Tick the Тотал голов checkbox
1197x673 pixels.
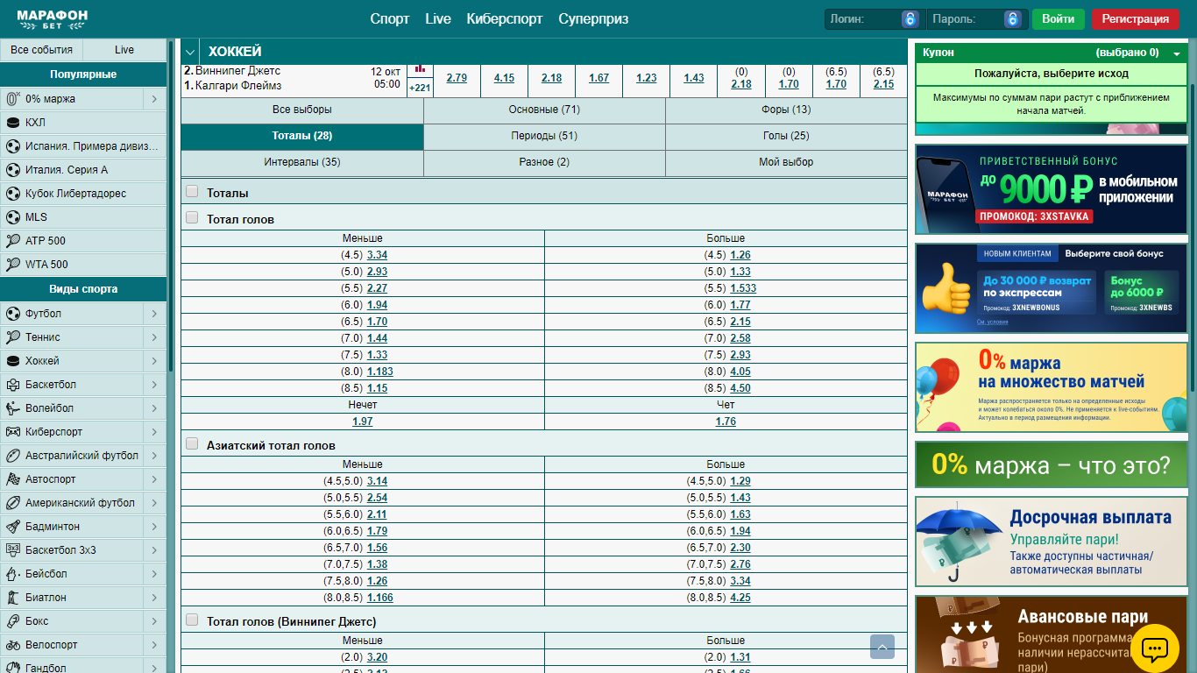[192, 217]
